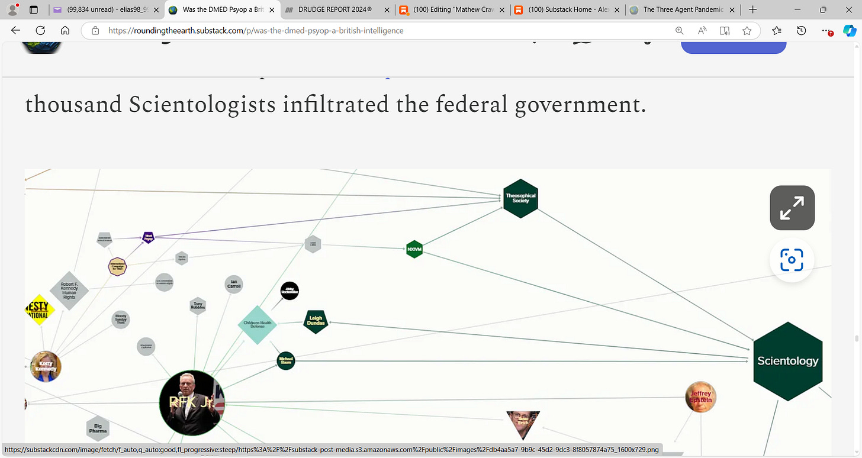862x458 pixels.
Task: Click the Jeffrey Epstein portrait node
Action: [701, 397]
